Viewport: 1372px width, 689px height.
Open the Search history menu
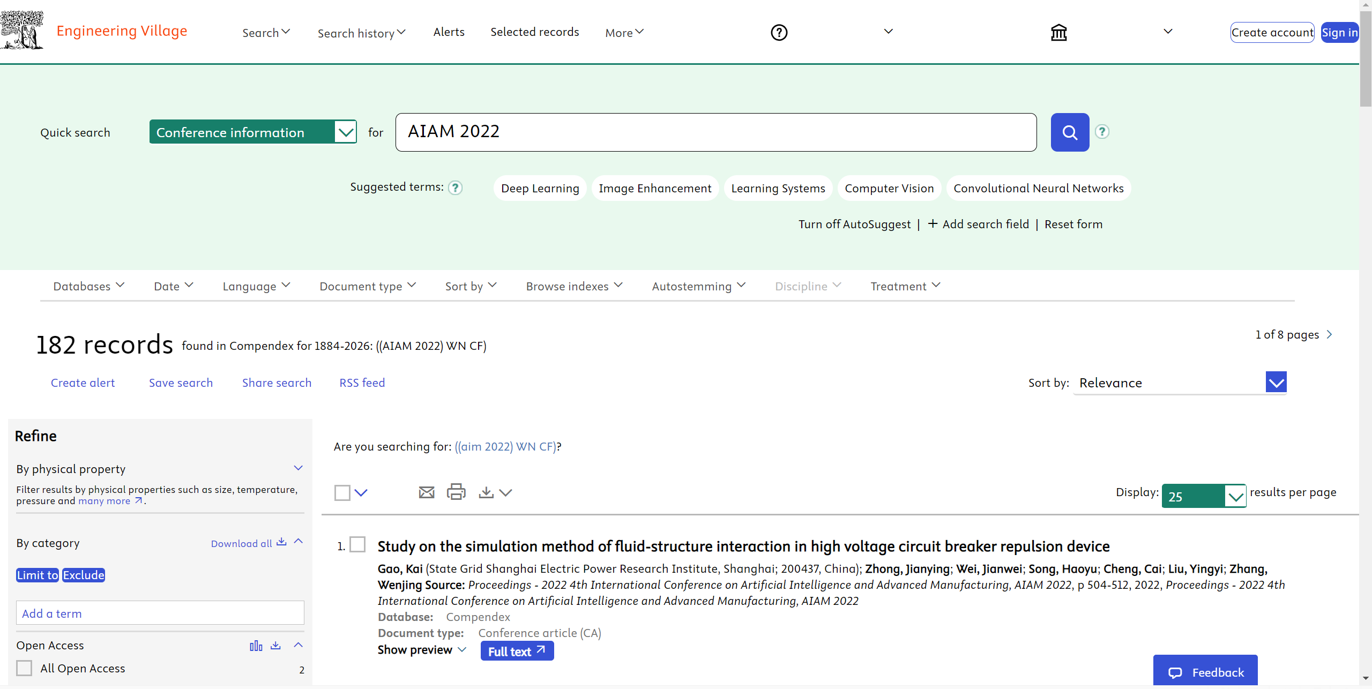click(x=362, y=33)
